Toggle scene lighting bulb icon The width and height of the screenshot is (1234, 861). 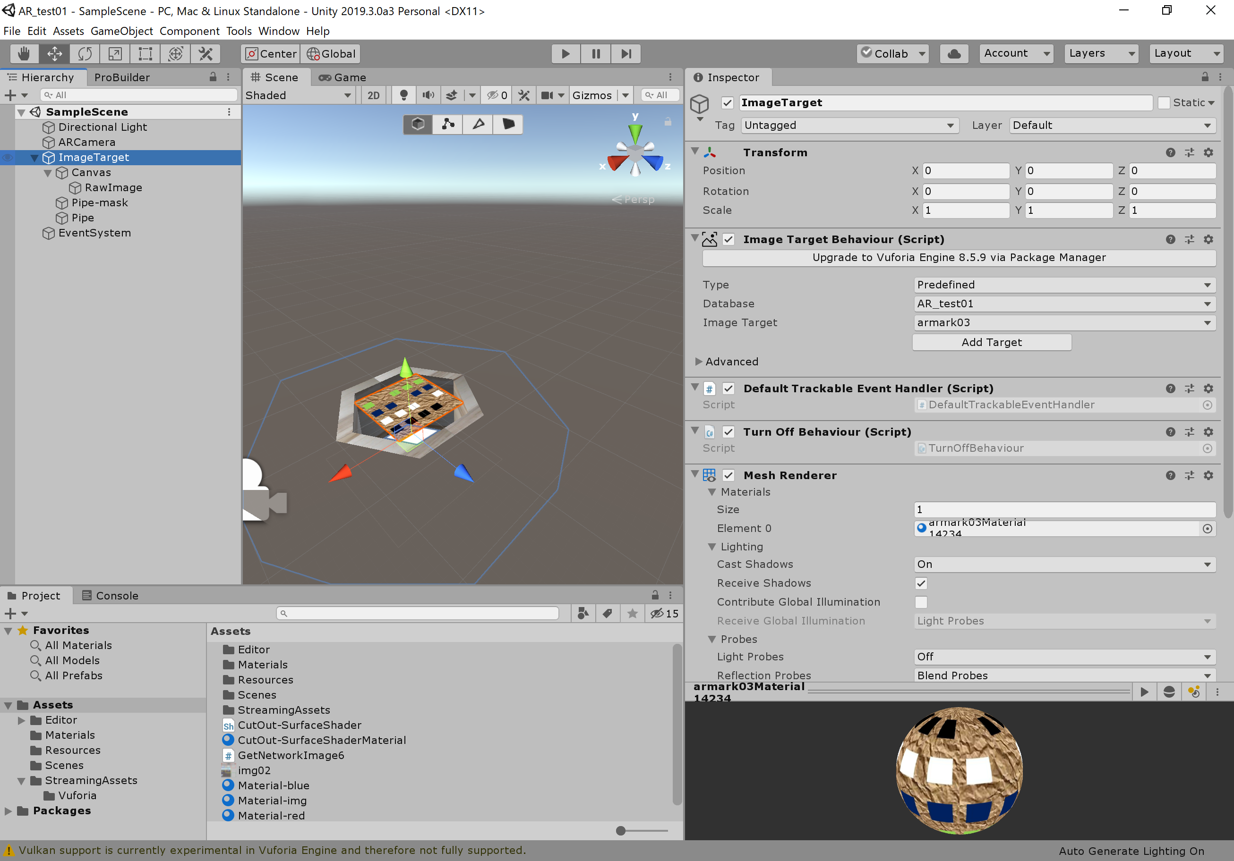pyautogui.click(x=403, y=95)
